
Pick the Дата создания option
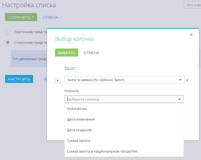79,130
